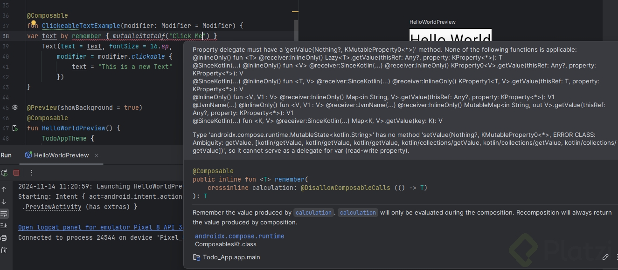Image resolution: width=618 pixels, height=270 pixels.
Task: Toggle soft-wrap in the Run console
Action: pyautogui.click(x=4, y=214)
